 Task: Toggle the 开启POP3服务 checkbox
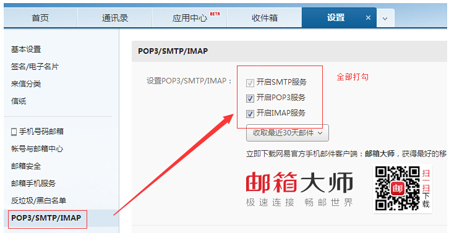tap(250, 98)
